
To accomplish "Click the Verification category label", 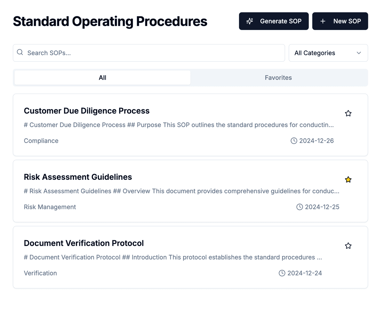I will 40,273.
